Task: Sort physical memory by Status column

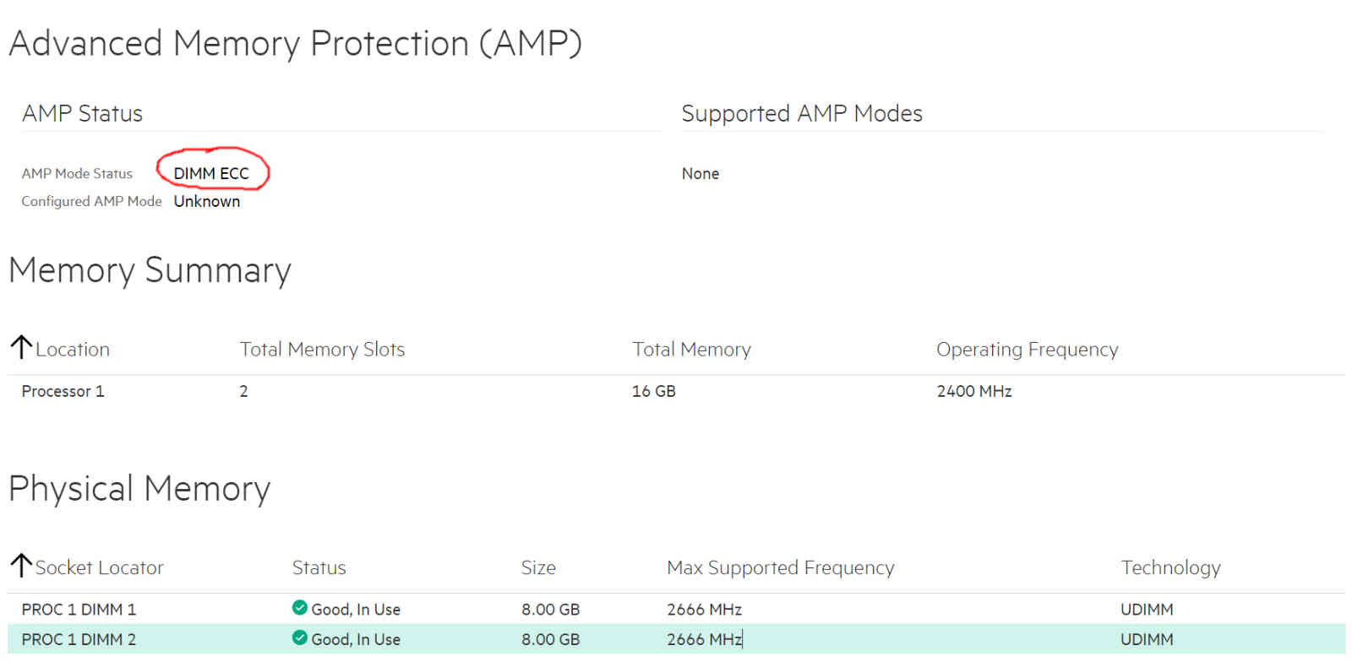Action: (319, 567)
